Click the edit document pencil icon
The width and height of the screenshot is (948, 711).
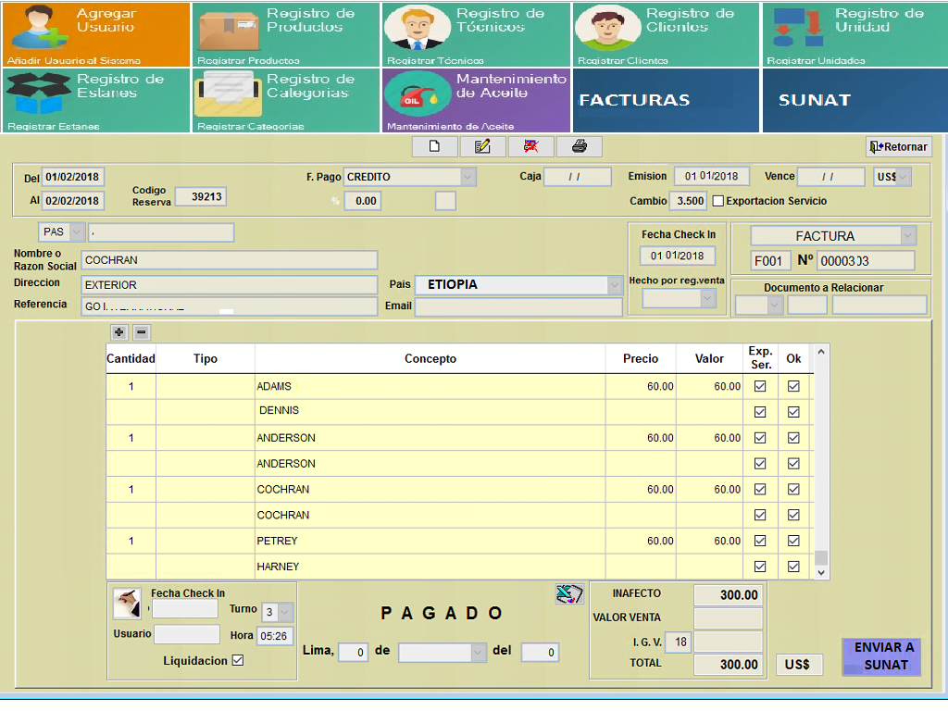(482, 146)
